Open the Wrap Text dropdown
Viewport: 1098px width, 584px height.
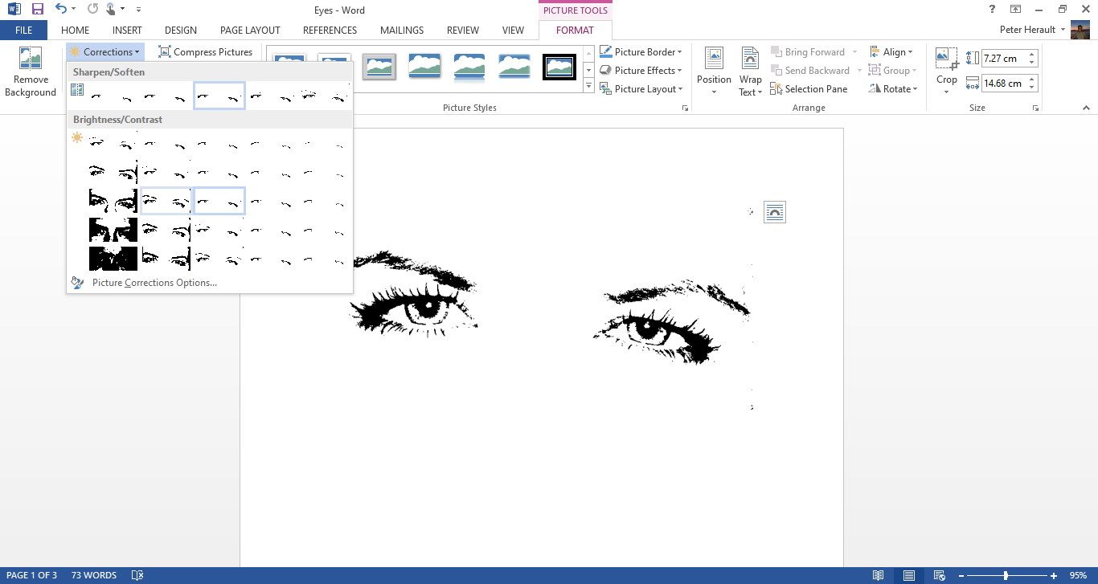(x=749, y=71)
